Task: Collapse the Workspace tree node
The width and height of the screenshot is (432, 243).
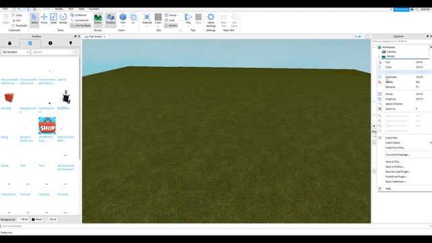Action: coord(374,47)
